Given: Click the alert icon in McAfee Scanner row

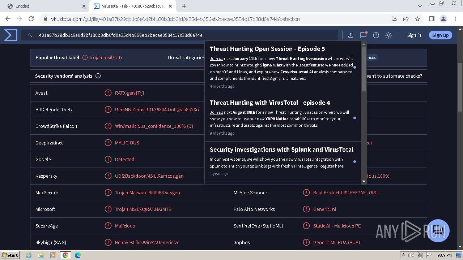Looking at the screenshot, I should [306, 192].
